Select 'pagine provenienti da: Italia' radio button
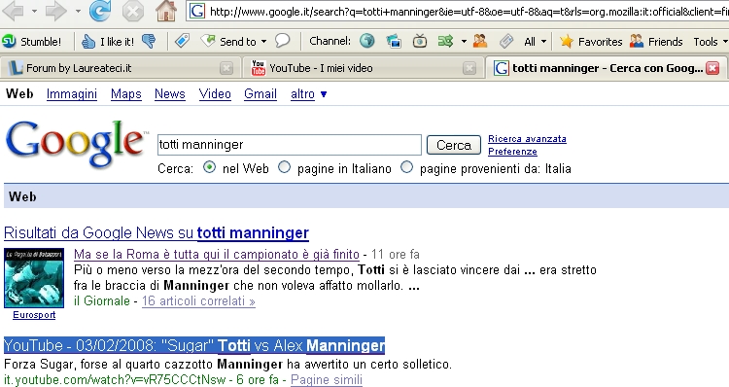The image size is (729, 387). click(x=407, y=167)
